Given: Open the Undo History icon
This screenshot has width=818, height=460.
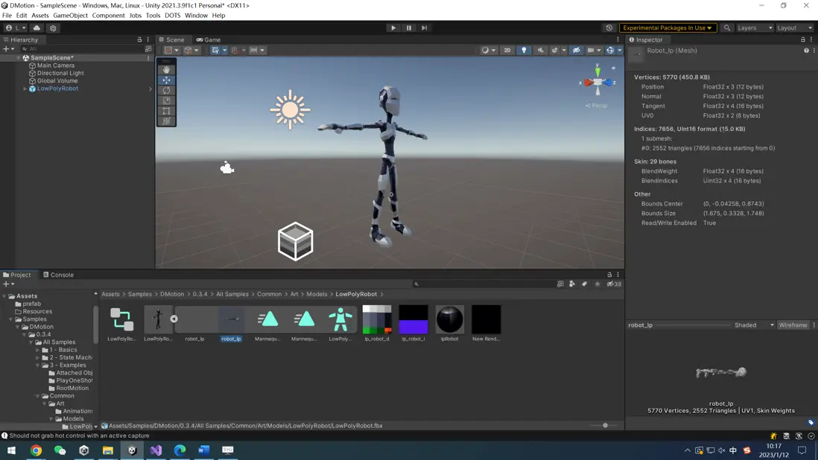Looking at the screenshot, I should click(609, 28).
